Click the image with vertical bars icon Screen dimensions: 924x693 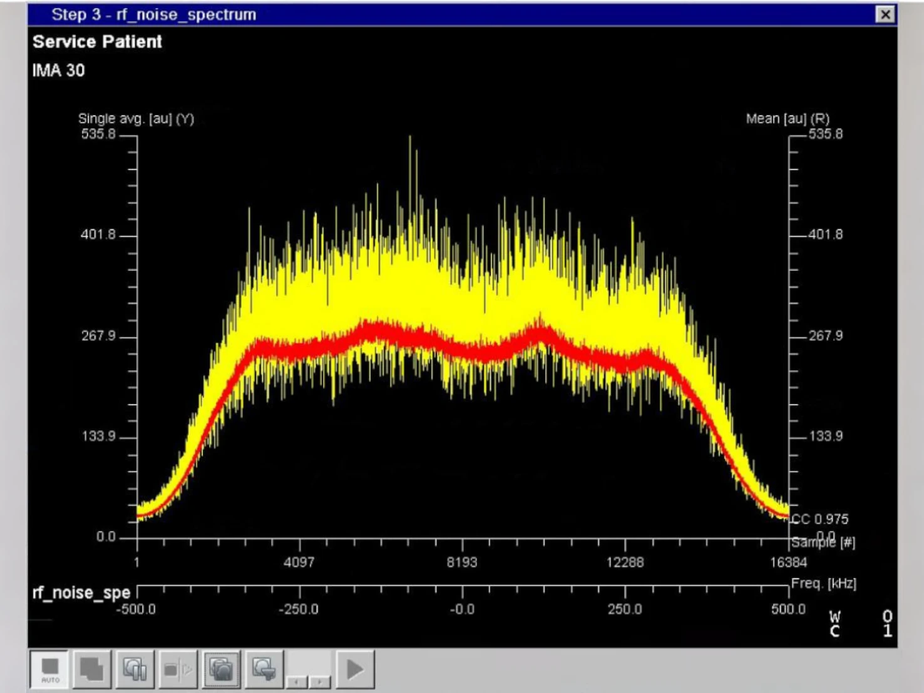point(135,669)
